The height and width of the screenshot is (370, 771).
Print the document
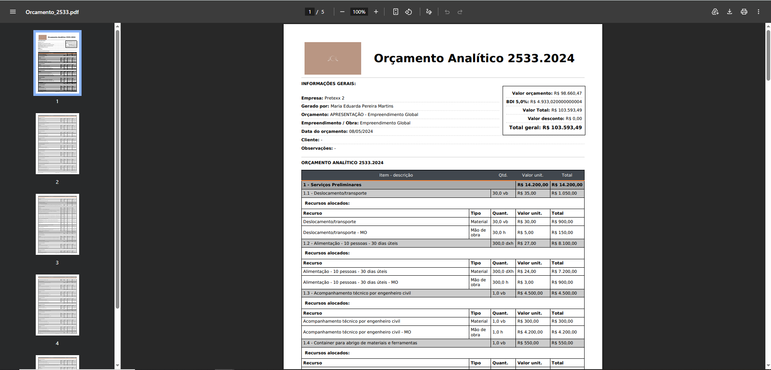pos(744,12)
